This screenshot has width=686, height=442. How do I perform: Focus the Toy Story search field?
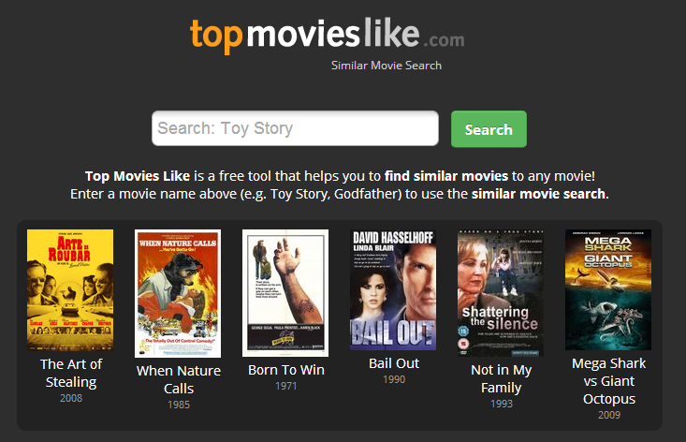click(295, 128)
